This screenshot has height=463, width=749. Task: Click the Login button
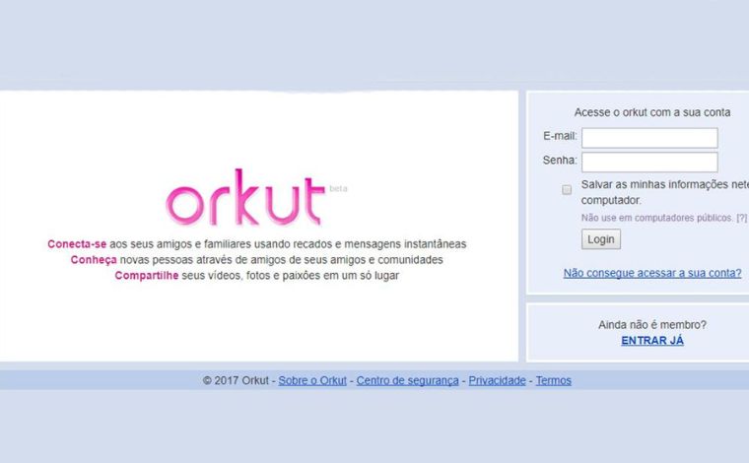pyautogui.click(x=601, y=239)
